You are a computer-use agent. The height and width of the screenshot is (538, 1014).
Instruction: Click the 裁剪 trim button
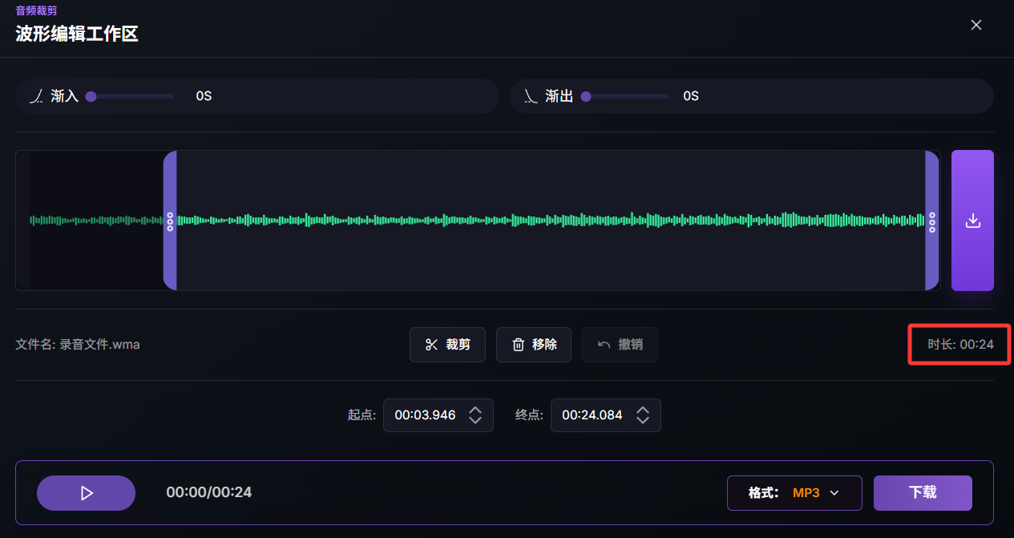point(447,345)
